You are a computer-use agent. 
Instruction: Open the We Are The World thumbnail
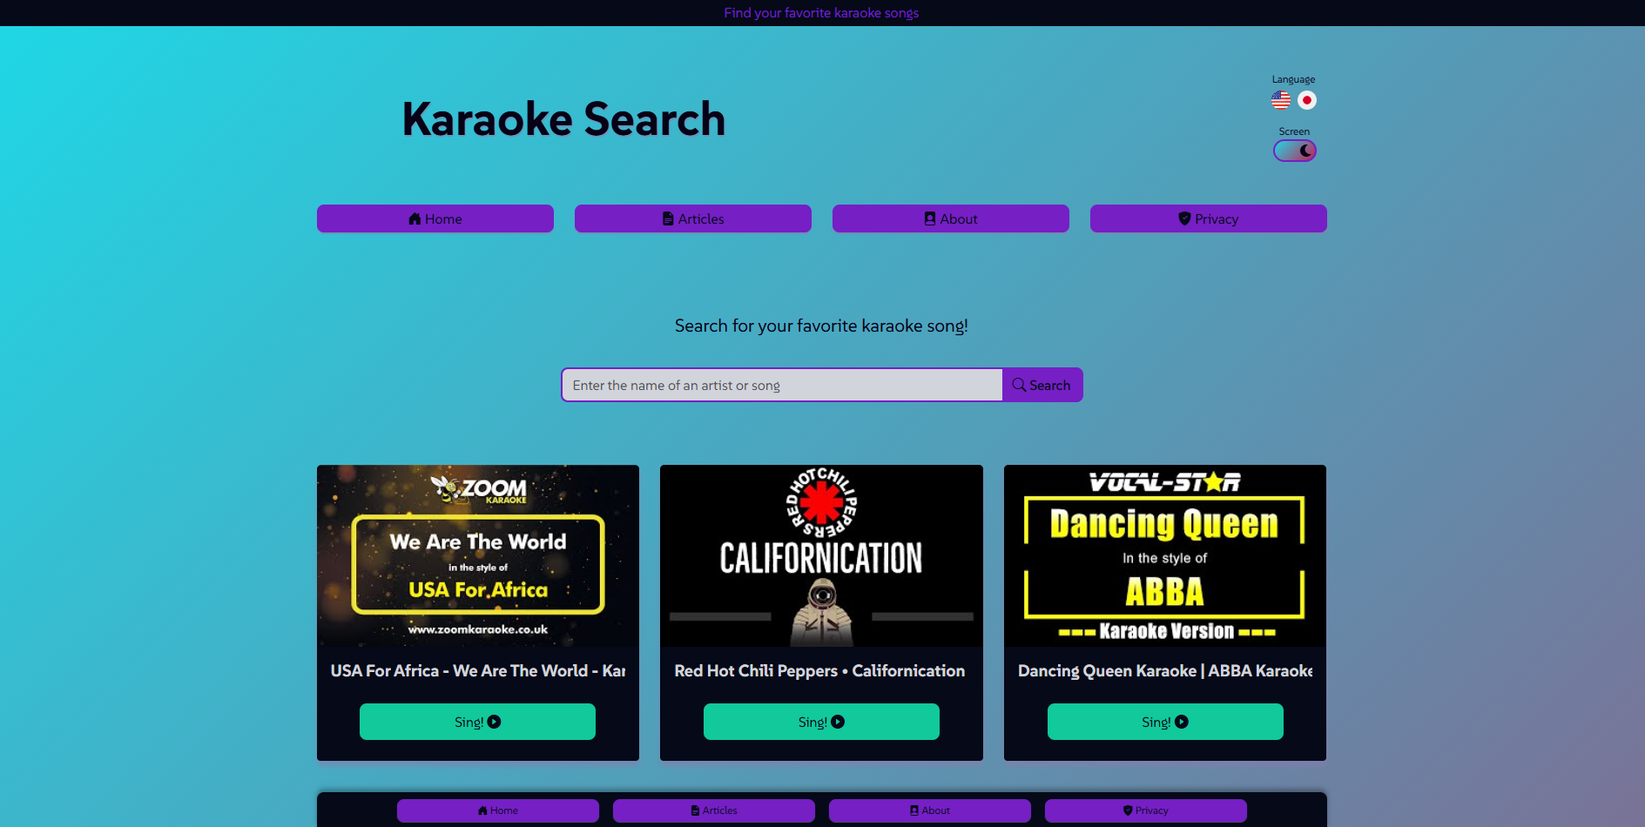[478, 555]
